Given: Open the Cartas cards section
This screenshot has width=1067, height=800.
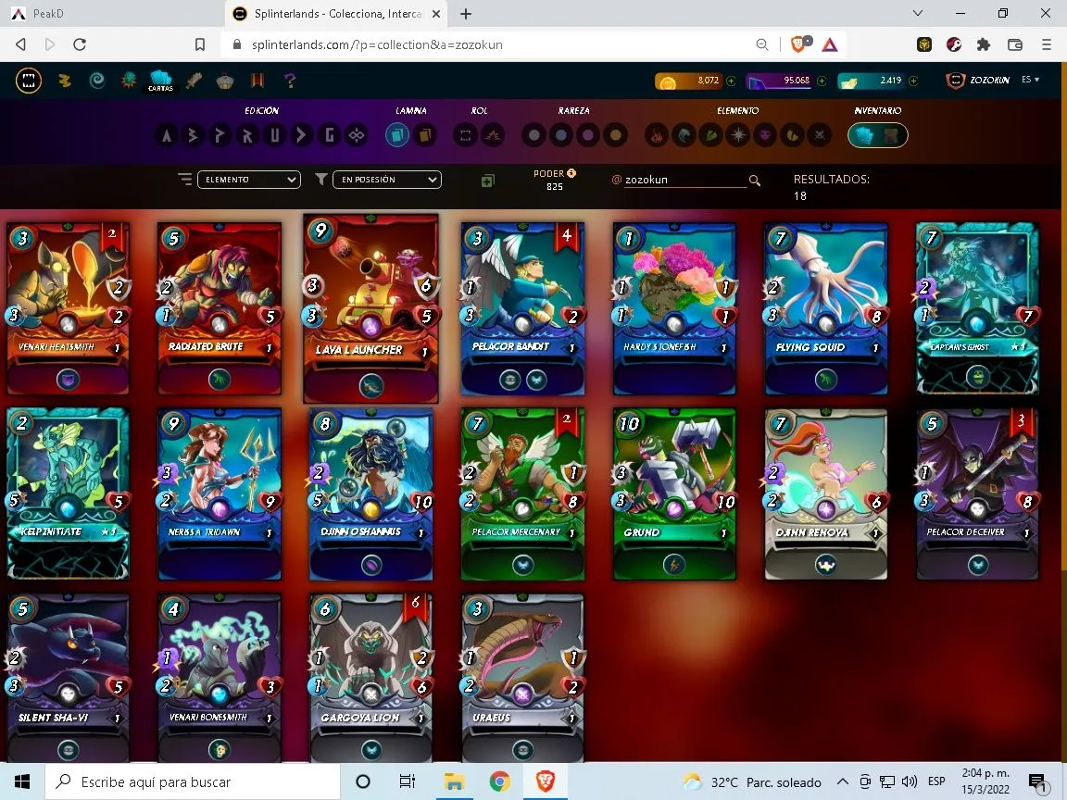Looking at the screenshot, I should point(160,81).
